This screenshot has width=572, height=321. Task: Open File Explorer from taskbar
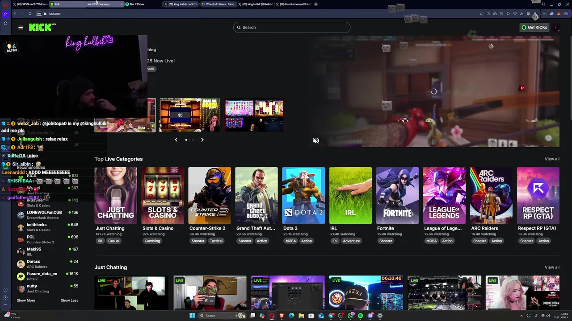click(x=301, y=316)
